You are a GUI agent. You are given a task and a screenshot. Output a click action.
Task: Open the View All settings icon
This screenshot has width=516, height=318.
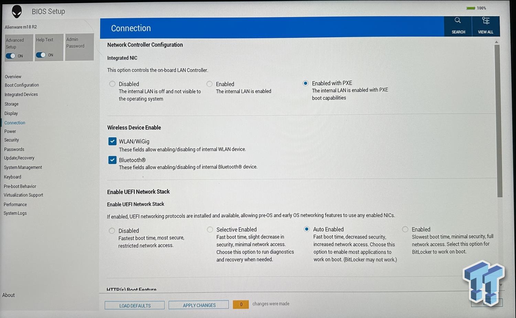(485, 21)
